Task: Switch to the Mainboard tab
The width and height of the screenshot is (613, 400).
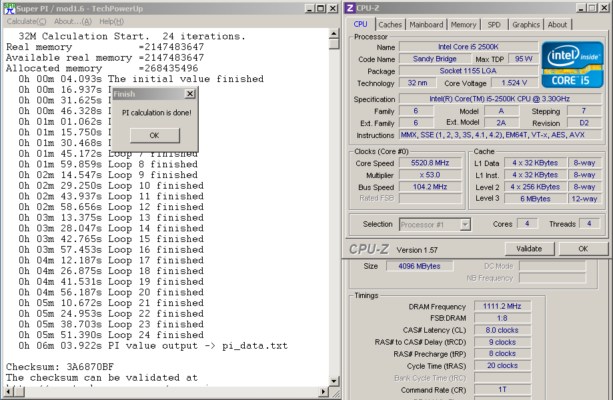Action: [426, 25]
